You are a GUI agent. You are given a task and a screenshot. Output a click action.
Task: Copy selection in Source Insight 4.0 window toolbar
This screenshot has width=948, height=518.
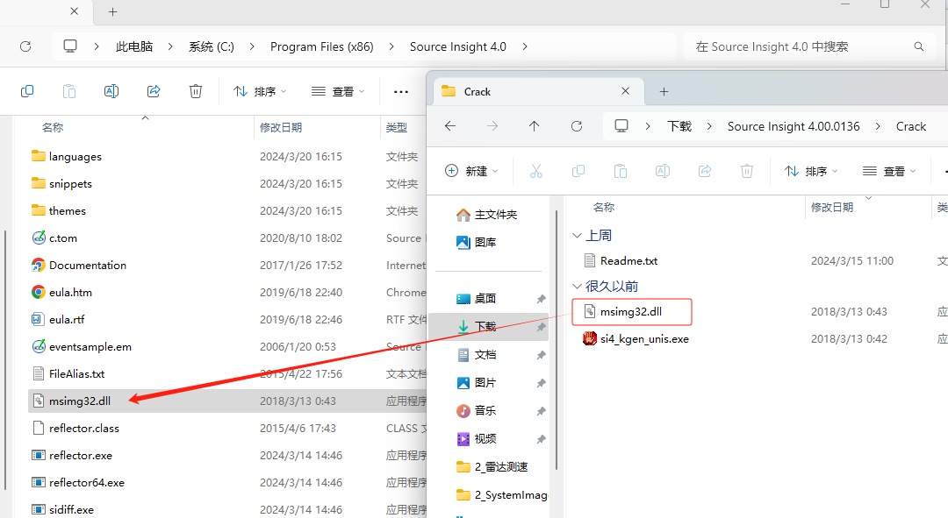(27, 91)
